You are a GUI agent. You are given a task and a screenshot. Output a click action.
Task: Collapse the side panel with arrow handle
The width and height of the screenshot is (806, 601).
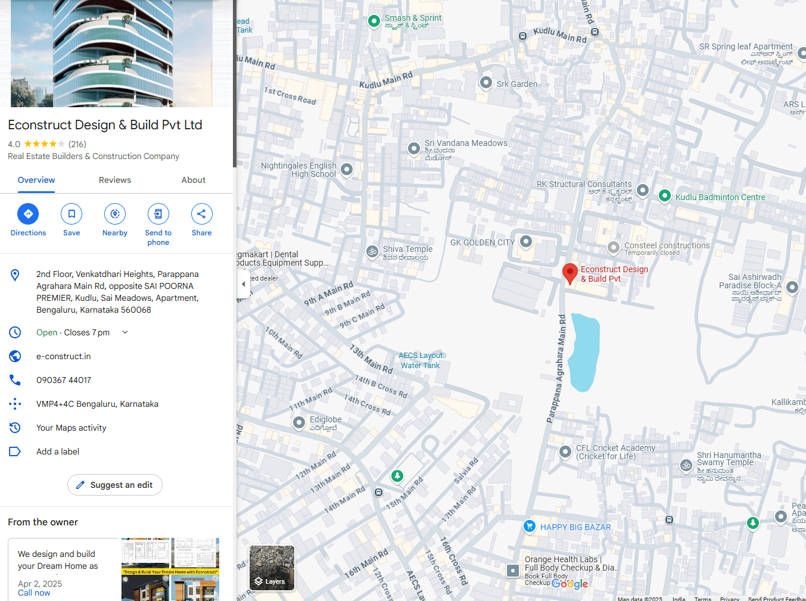pyautogui.click(x=244, y=284)
